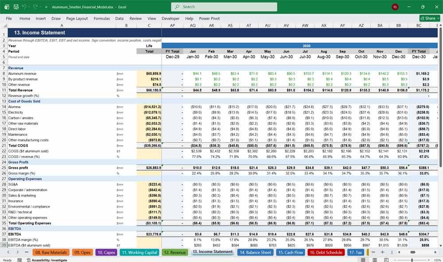Screen dimensions: 443x262
Task: Select row 21 header
Action: click(4, 146)
